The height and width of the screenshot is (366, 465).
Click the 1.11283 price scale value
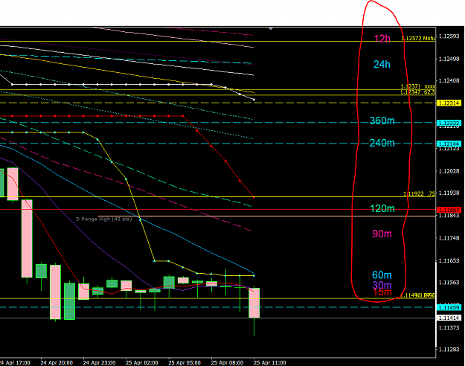(449, 350)
